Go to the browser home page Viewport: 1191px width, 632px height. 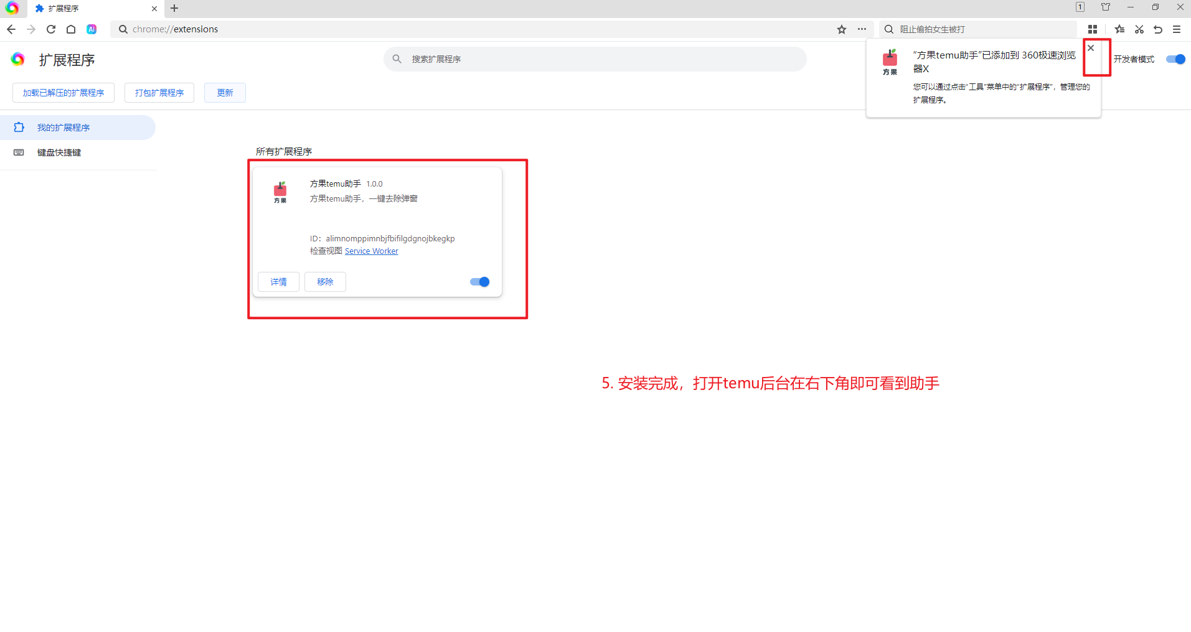(71, 29)
